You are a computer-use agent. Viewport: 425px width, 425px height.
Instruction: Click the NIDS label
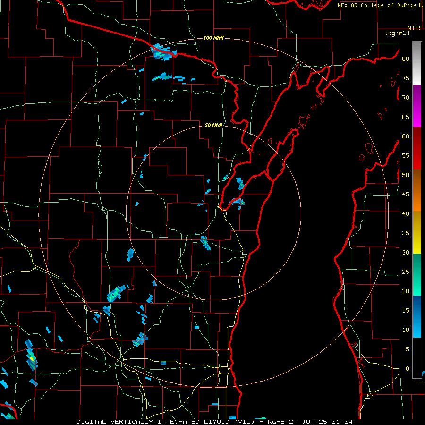pos(415,28)
